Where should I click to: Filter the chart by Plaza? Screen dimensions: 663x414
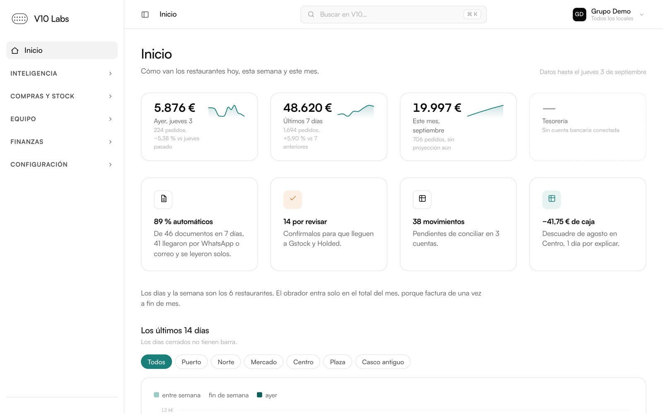pyautogui.click(x=338, y=362)
